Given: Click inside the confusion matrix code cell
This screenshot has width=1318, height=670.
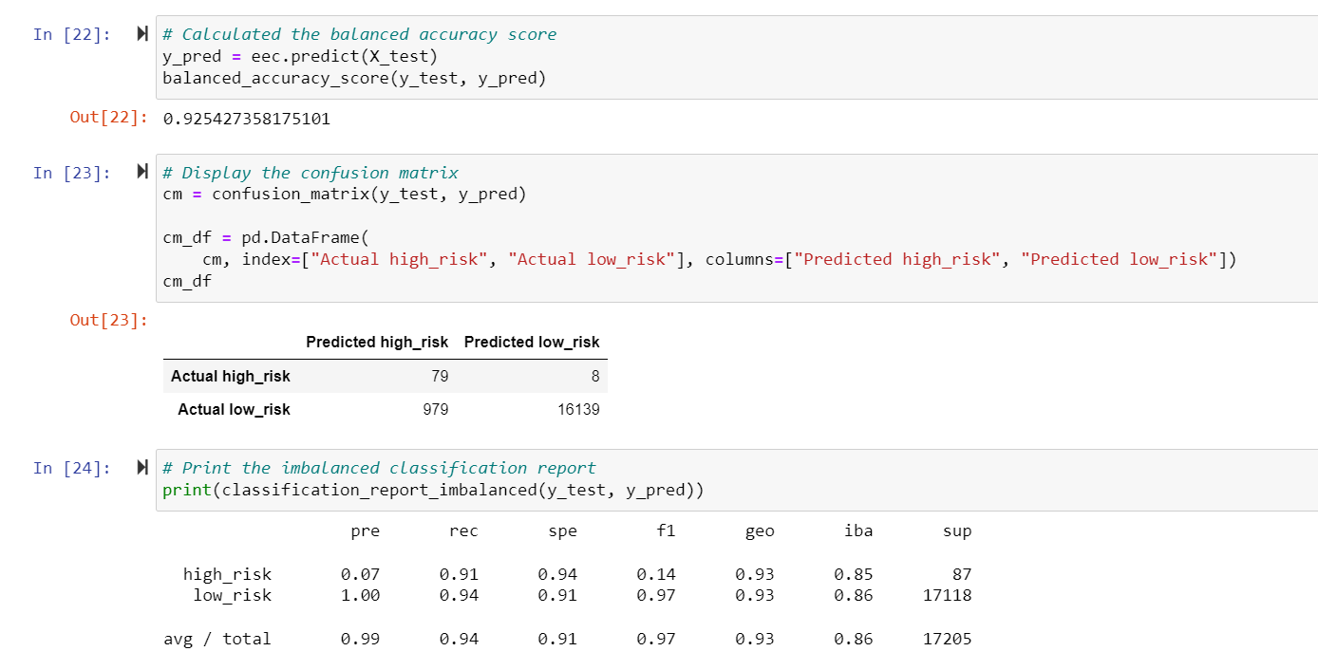Looking at the screenshot, I should [737, 229].
